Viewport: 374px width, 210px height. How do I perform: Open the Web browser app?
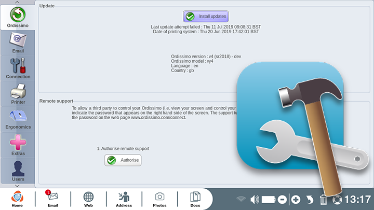tap(88, 199)
